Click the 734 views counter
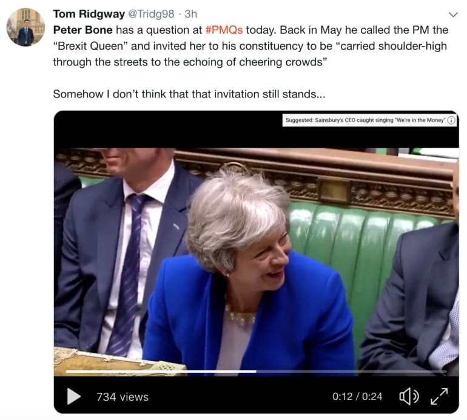The image size is (467, 420). (123, 397)
